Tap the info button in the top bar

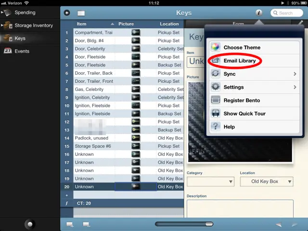click(259, 13)
